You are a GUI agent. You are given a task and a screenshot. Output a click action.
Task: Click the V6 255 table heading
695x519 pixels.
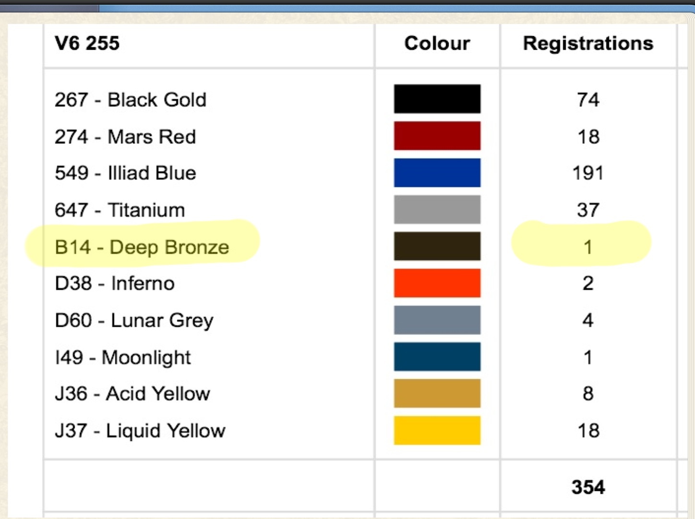[87, 43]
